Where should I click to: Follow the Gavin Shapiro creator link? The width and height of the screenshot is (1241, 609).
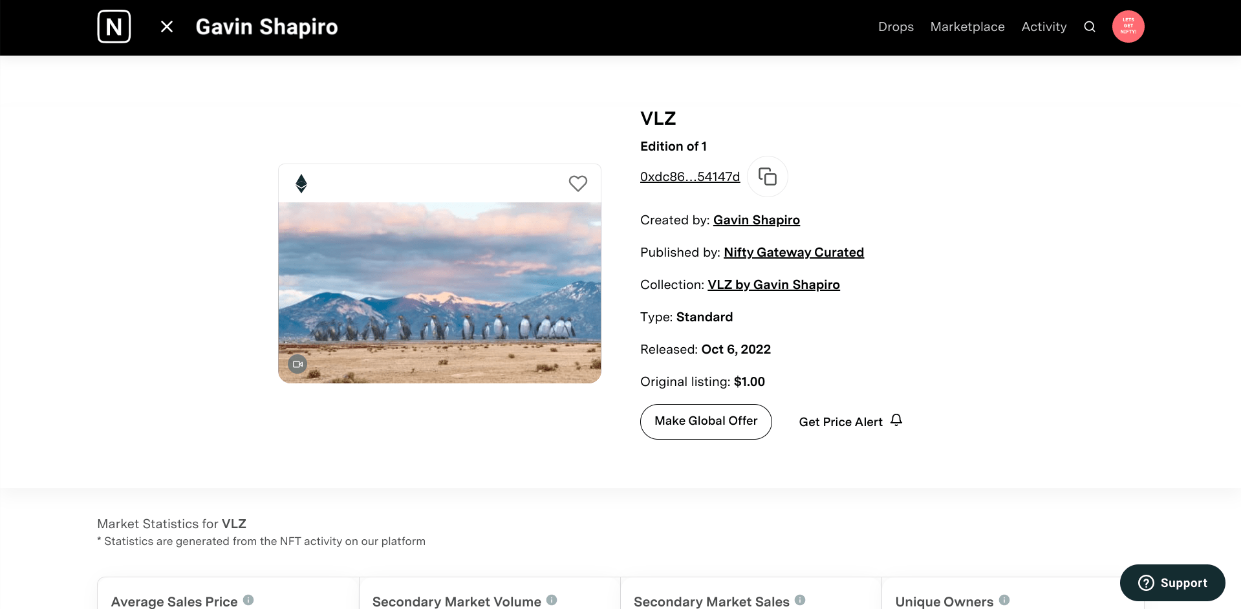pos(757,220)
